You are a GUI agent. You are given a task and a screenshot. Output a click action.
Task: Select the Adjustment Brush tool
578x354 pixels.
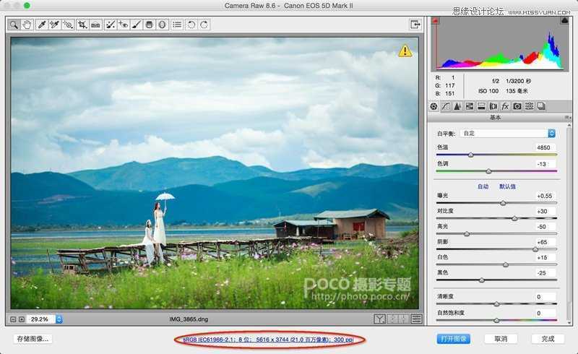point(136,25)
